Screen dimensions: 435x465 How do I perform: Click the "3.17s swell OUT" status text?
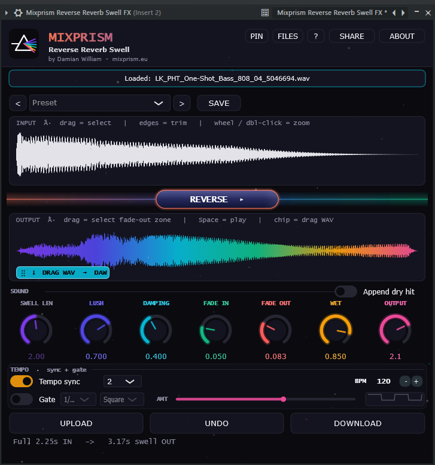(x=141, y=442)
